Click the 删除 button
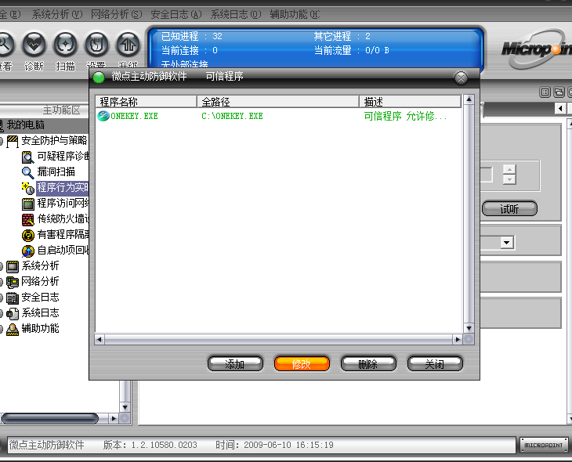Screen dimensions: 572x462 point(368,364)
